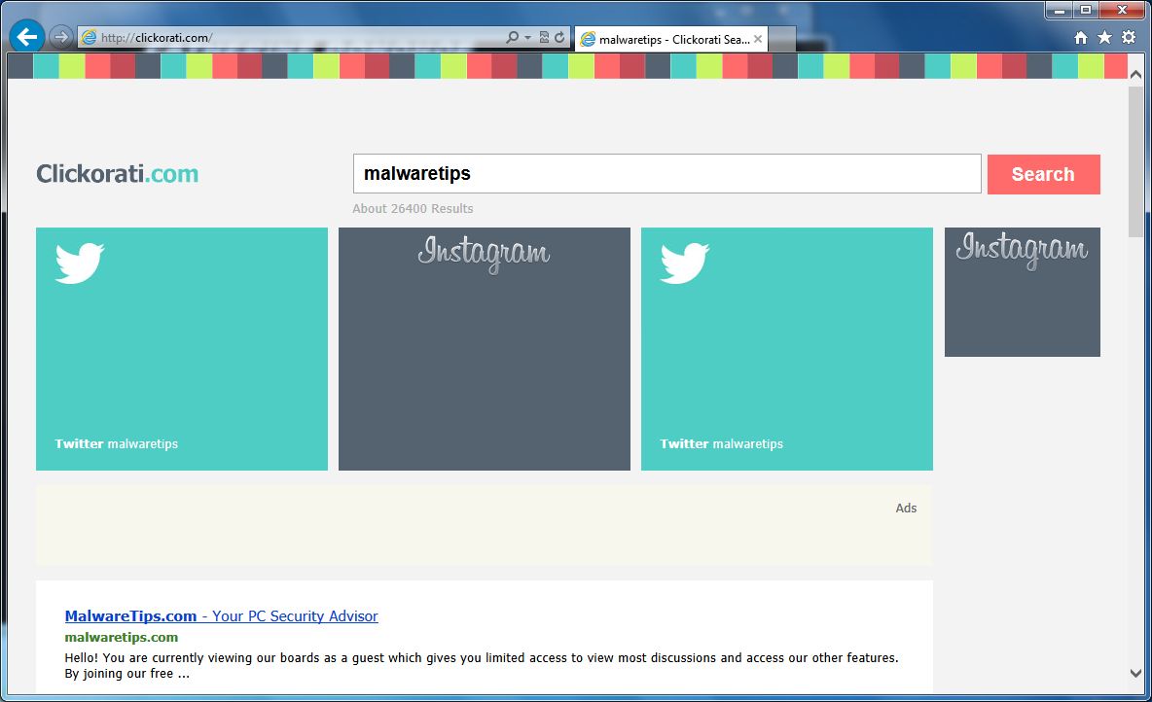The image size is (1152, 702).
Task: Open the large Instagram tile
Action: point(485,349)
